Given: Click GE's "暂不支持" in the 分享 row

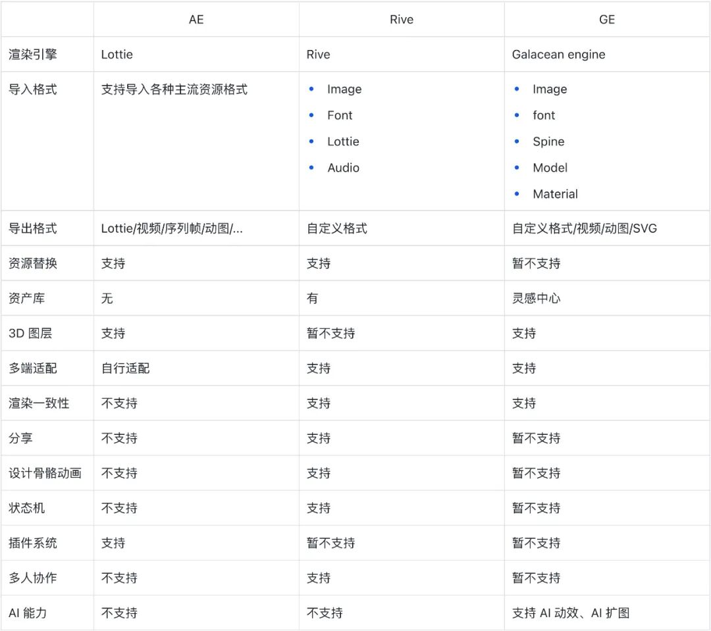Looking at the screenshot, I should 537,438.
